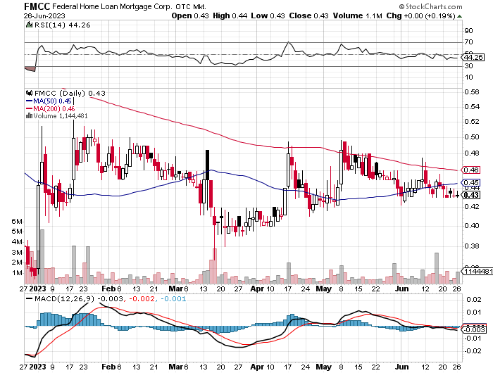493x373 pixels.
Task: Click the 'MACD(12,26,9)' legend label
Action: pos(64,298)
